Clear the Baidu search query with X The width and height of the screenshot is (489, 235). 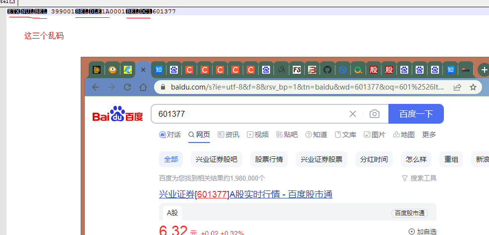[x=353, y=114]
